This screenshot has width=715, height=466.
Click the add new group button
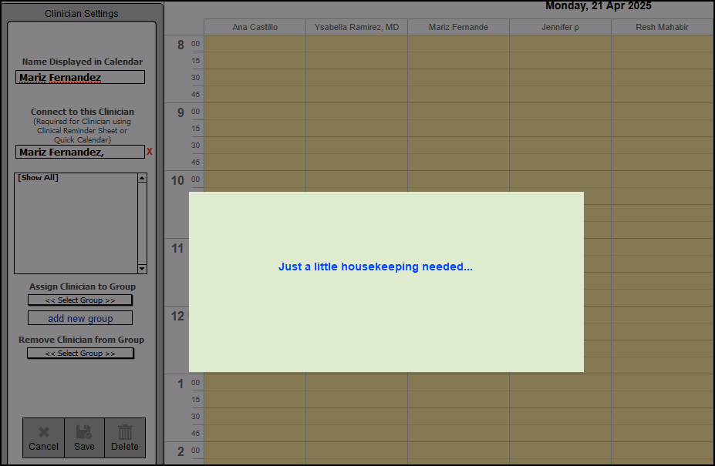click(x=80, y=318)
